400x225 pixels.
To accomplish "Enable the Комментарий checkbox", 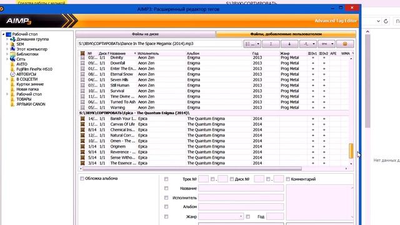I will 287,179.
